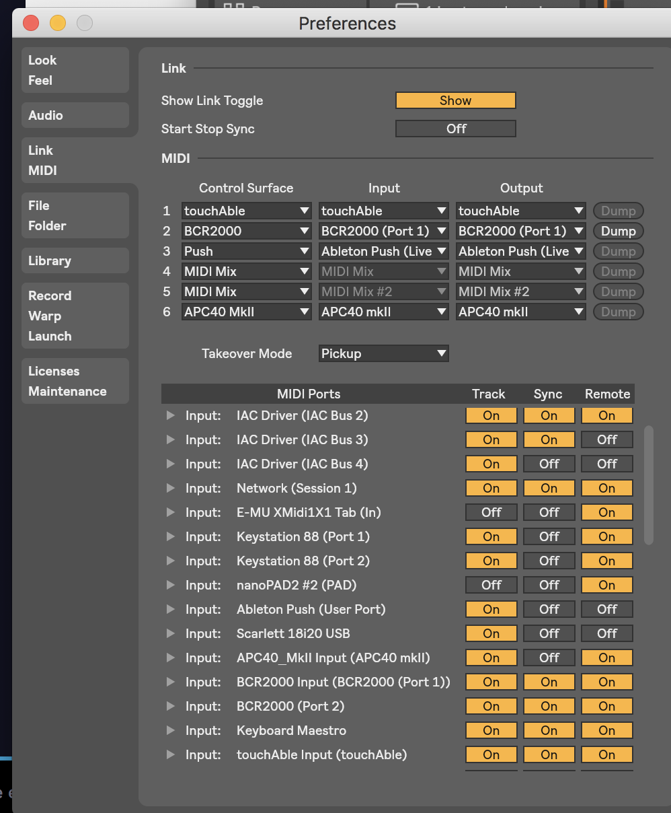Image resolution: width=671 pixels, height=813 pixels.
Task: Change the BCR2000 (Port 1) Output dropdown
Action: tap(521, 231)
